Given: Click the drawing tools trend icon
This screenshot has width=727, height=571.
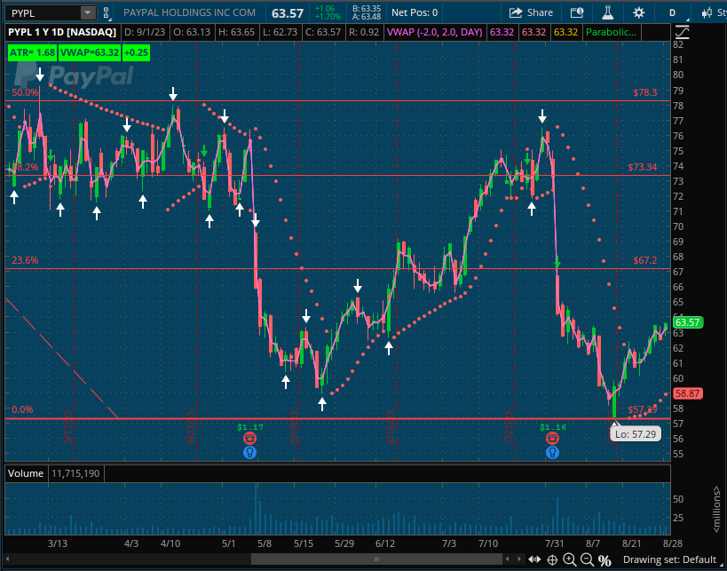Looking at the screenshot, I should 682,33.
